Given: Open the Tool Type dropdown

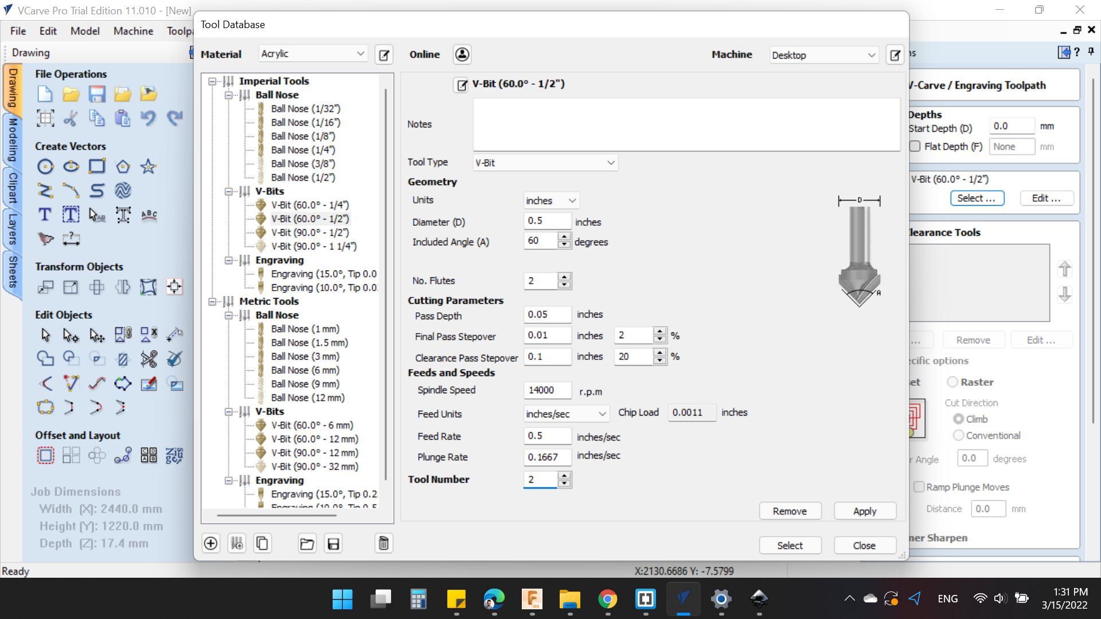Looking at the screenshot, I should point(545,163).
